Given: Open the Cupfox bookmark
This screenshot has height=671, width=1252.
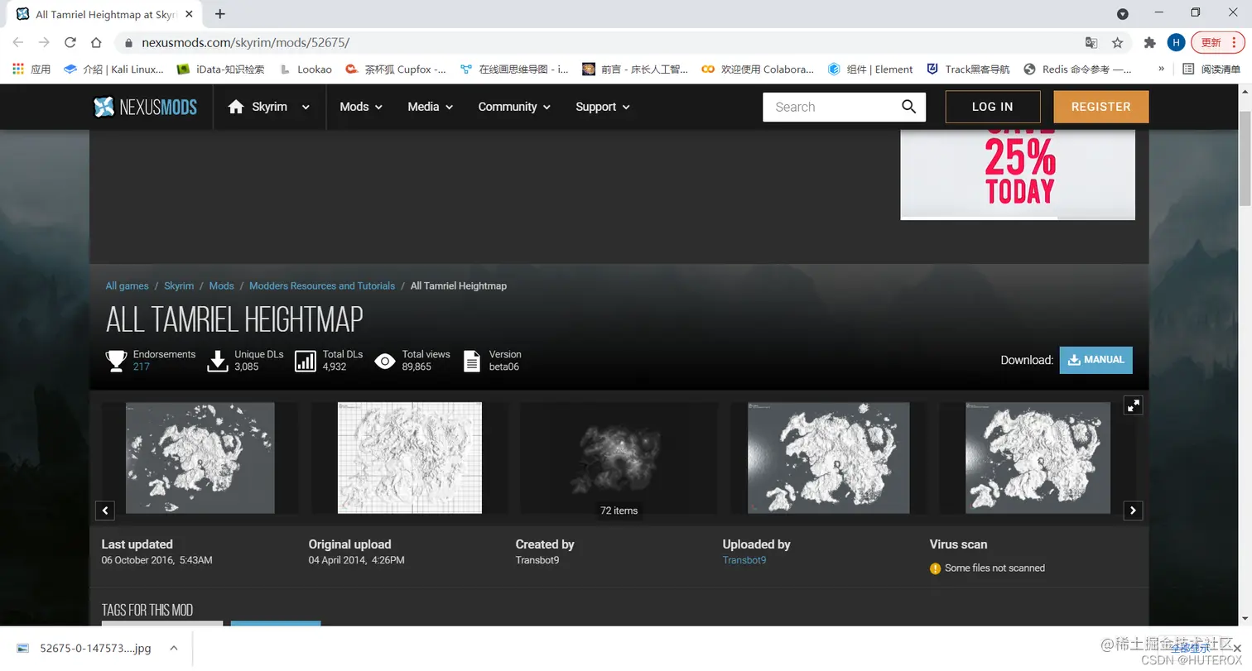Looking at the screenshot, I should tap(396, 69).
